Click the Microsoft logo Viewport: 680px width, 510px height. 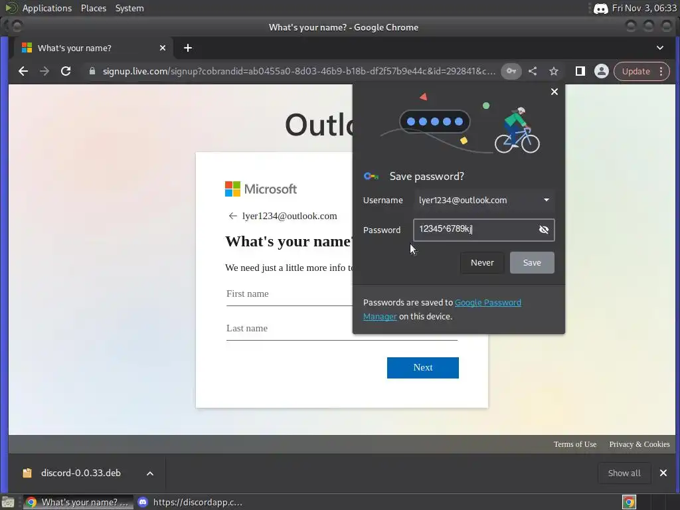coord(261,189)
